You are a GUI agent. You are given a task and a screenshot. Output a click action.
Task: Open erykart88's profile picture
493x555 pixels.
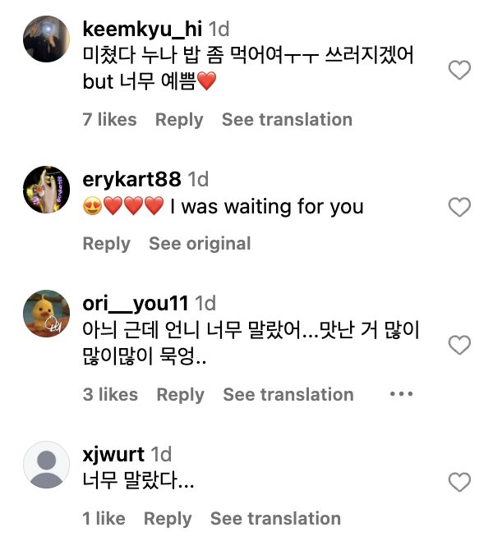(46, 190)
